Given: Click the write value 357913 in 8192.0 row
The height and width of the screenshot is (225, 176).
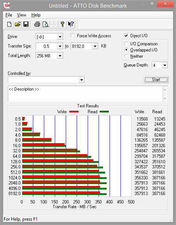Looking at the screenshot, I should click(141, 194).
